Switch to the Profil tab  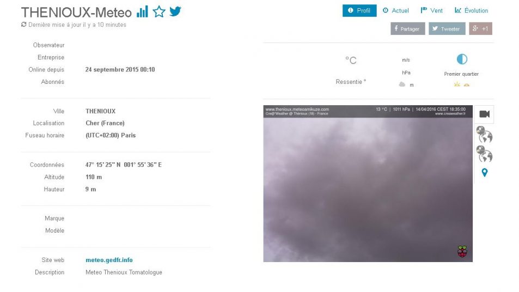pos(359,10)
